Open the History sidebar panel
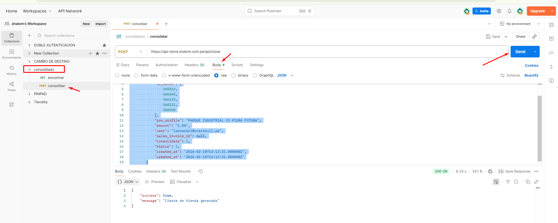The height and width of the screenshot is (223, 558). click(x=12, y=70)
